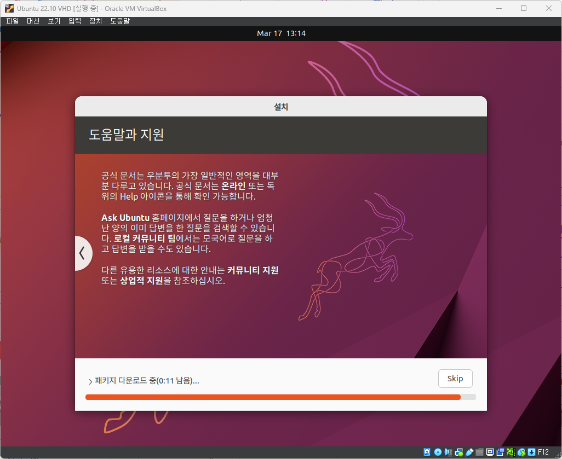Click the display status icon
The width and height of the screenshot is (562, 459).
pyautogui.click(x=490, y=452)
